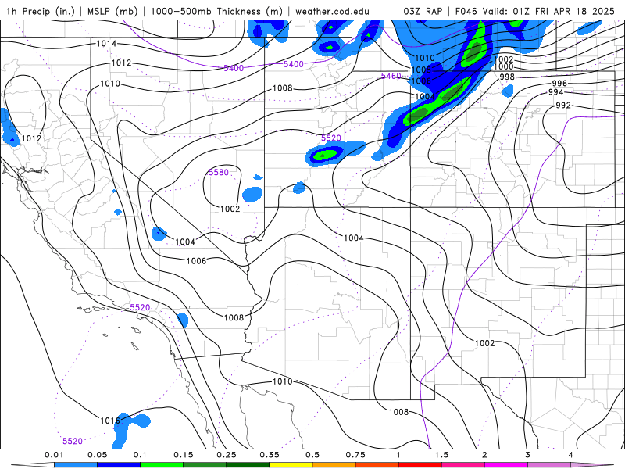This screenshot has width=625, height=469.
Task: Select the 994 pressure contour label
Action: click(x=555, y=92)
